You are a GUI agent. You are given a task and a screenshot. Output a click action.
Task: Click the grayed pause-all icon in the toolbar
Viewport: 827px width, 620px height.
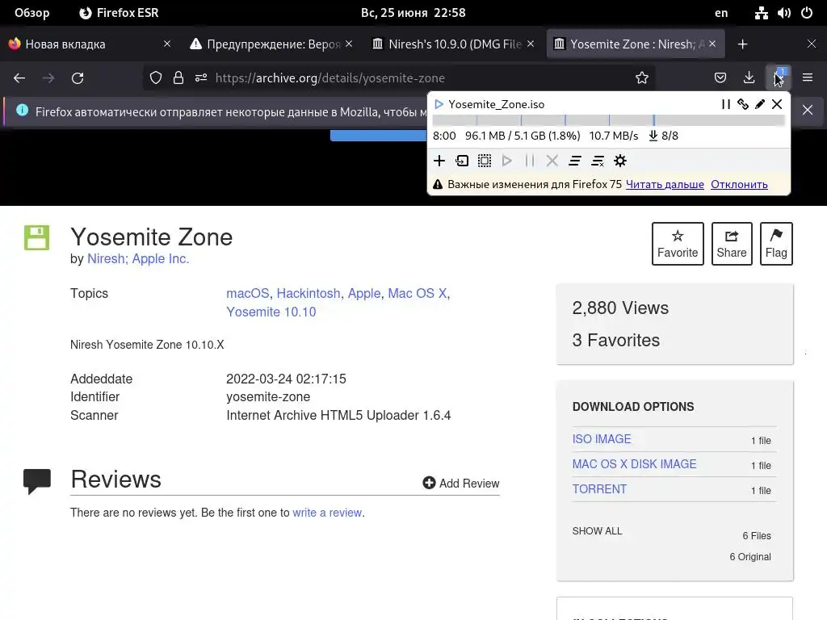(530, 161)
